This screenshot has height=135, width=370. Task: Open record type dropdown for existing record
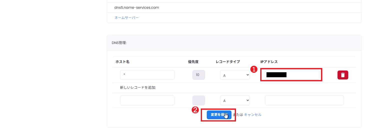pos(235,75)
